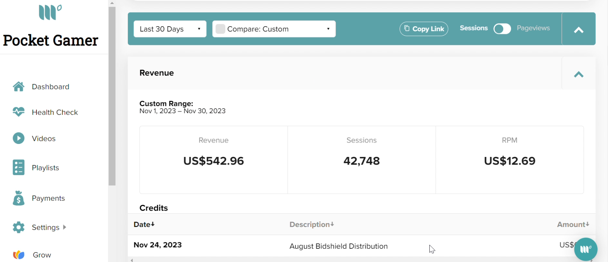This screenshot has width=608, height=262.
Task: Click the sidebar vertical scrollbar
Action: tap(112, 96)
